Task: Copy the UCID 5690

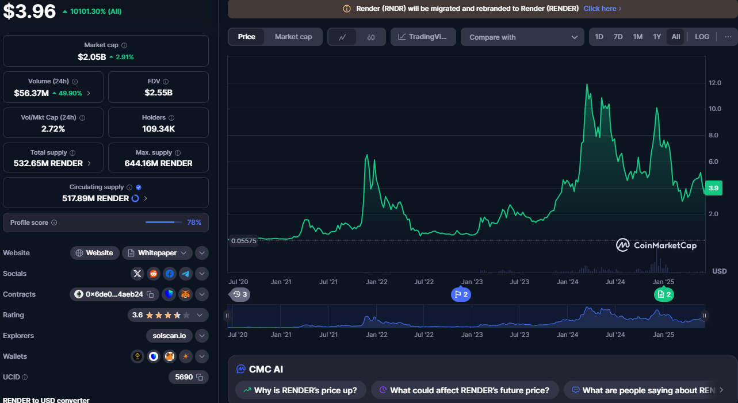Action: click(x=200, y=377)
